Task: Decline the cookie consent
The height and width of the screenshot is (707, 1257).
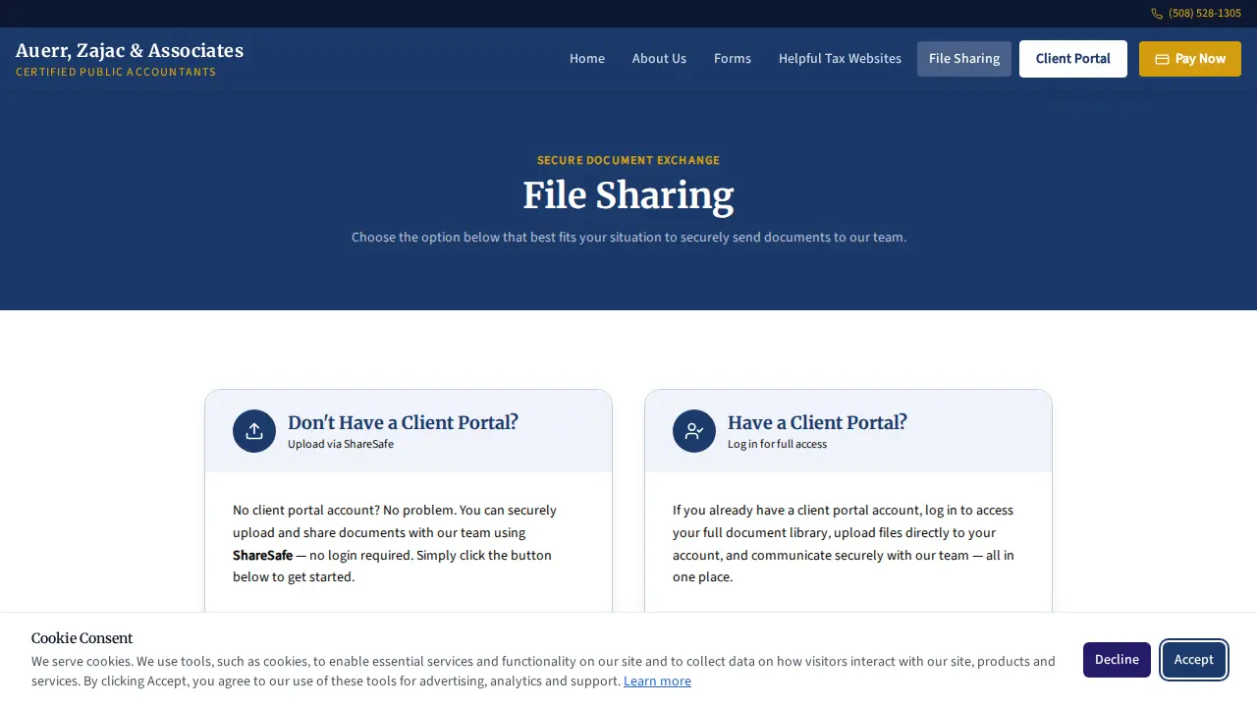Action: (1117, 660)
